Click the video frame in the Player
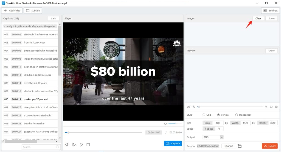The image size is (281, 152). 123,71
